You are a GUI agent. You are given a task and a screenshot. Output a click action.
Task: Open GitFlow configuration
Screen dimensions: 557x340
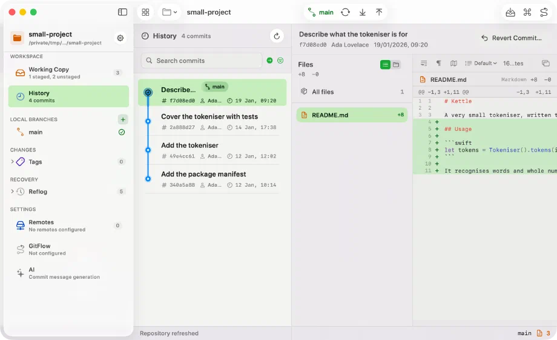tap(68, 249)
